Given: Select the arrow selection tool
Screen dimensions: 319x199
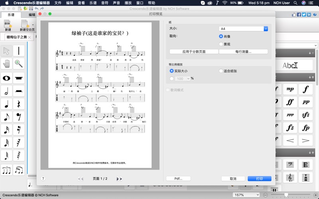Looking at the screenshot, I should click(6, 51).
